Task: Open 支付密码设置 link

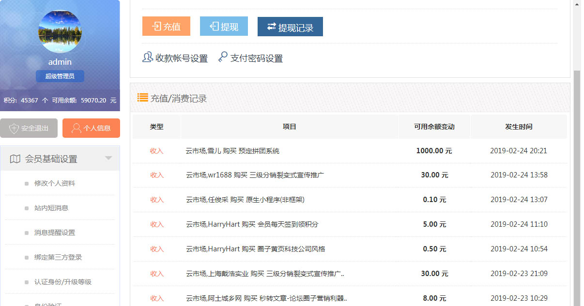Action: [256, 58]
